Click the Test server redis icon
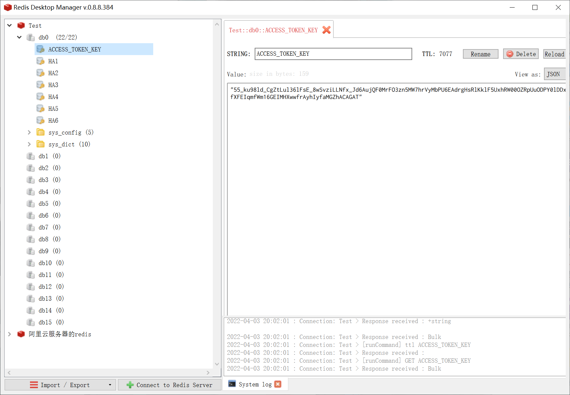Viewport: 570px width, 395px height. [x=21, y=25]
